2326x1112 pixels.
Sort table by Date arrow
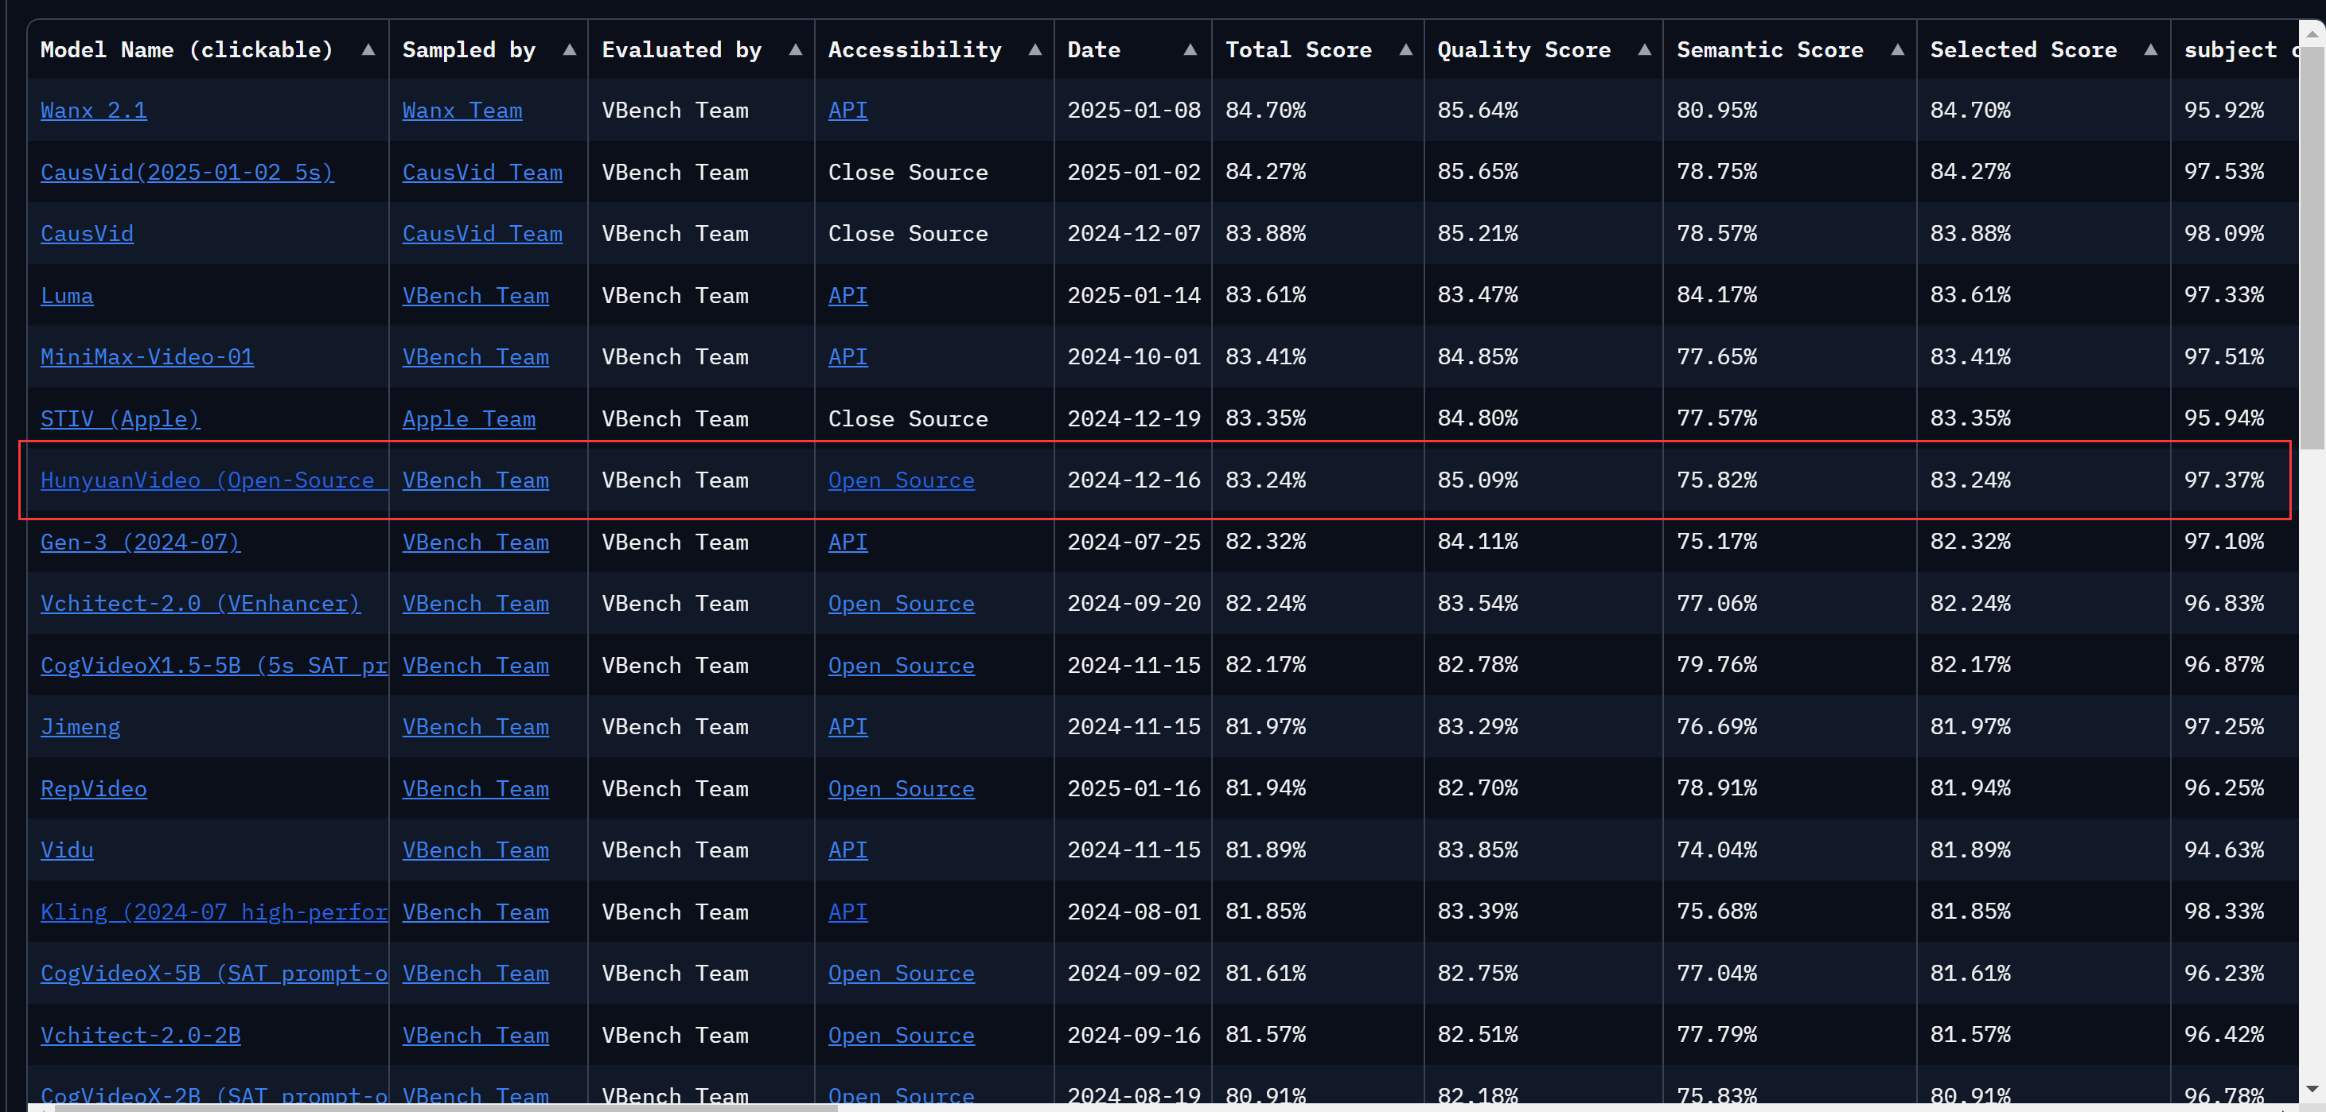pos(1190,49)
